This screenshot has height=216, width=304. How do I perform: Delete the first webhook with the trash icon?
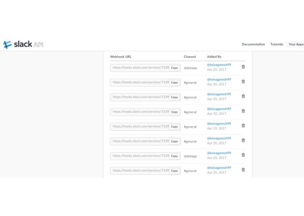243,67
